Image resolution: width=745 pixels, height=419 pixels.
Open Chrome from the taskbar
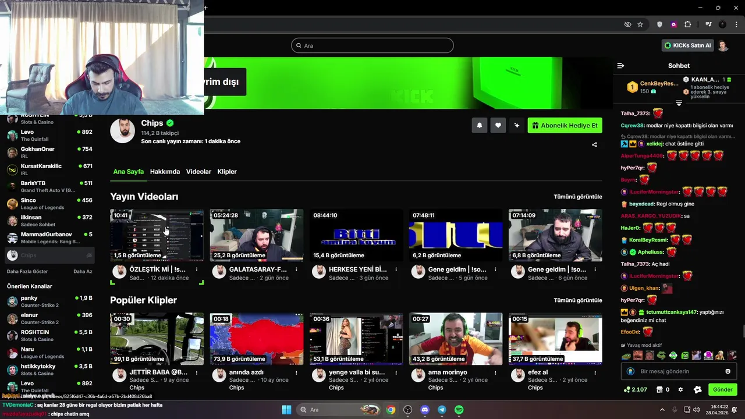tap(391, 410)
